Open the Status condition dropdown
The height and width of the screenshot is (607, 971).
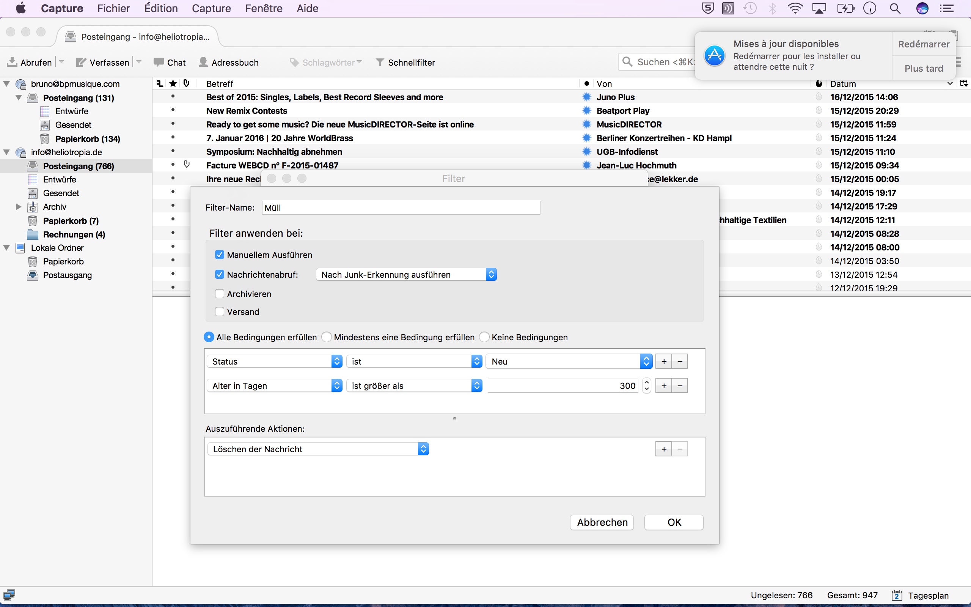click(275, 361)
